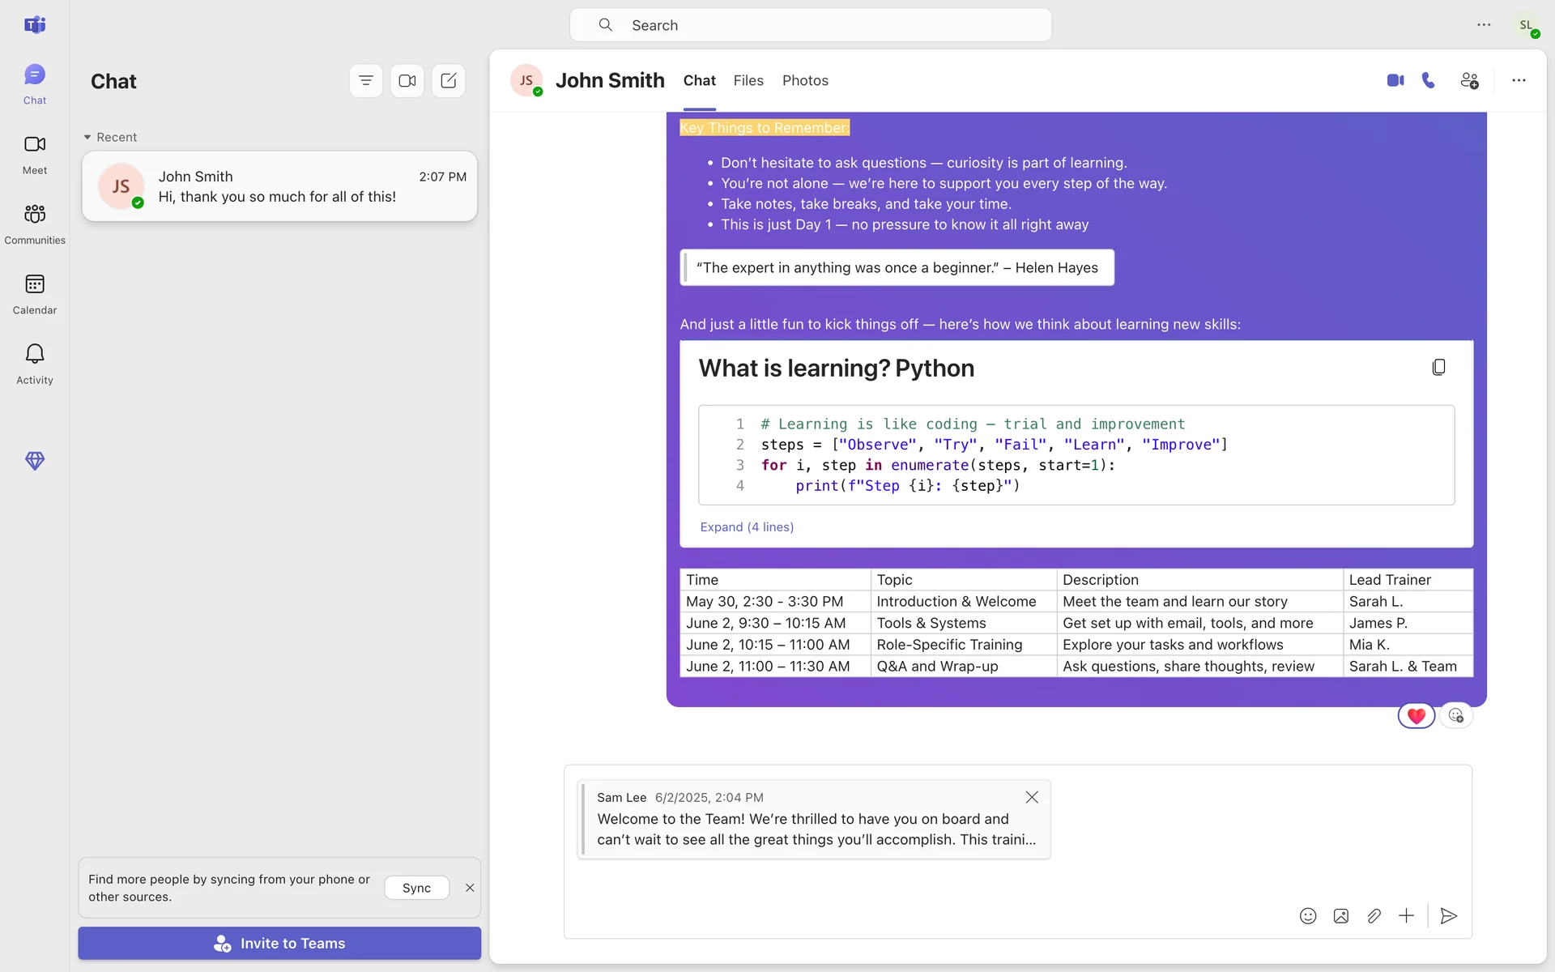Start an audio call using phone icon
Viewport: 1555px width, 972px height.
1429,80
